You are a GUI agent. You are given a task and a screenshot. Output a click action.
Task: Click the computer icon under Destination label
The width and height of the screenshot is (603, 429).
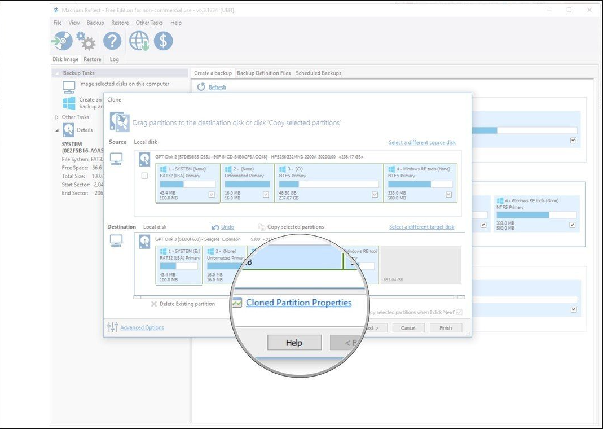click(x=116, y=241)
